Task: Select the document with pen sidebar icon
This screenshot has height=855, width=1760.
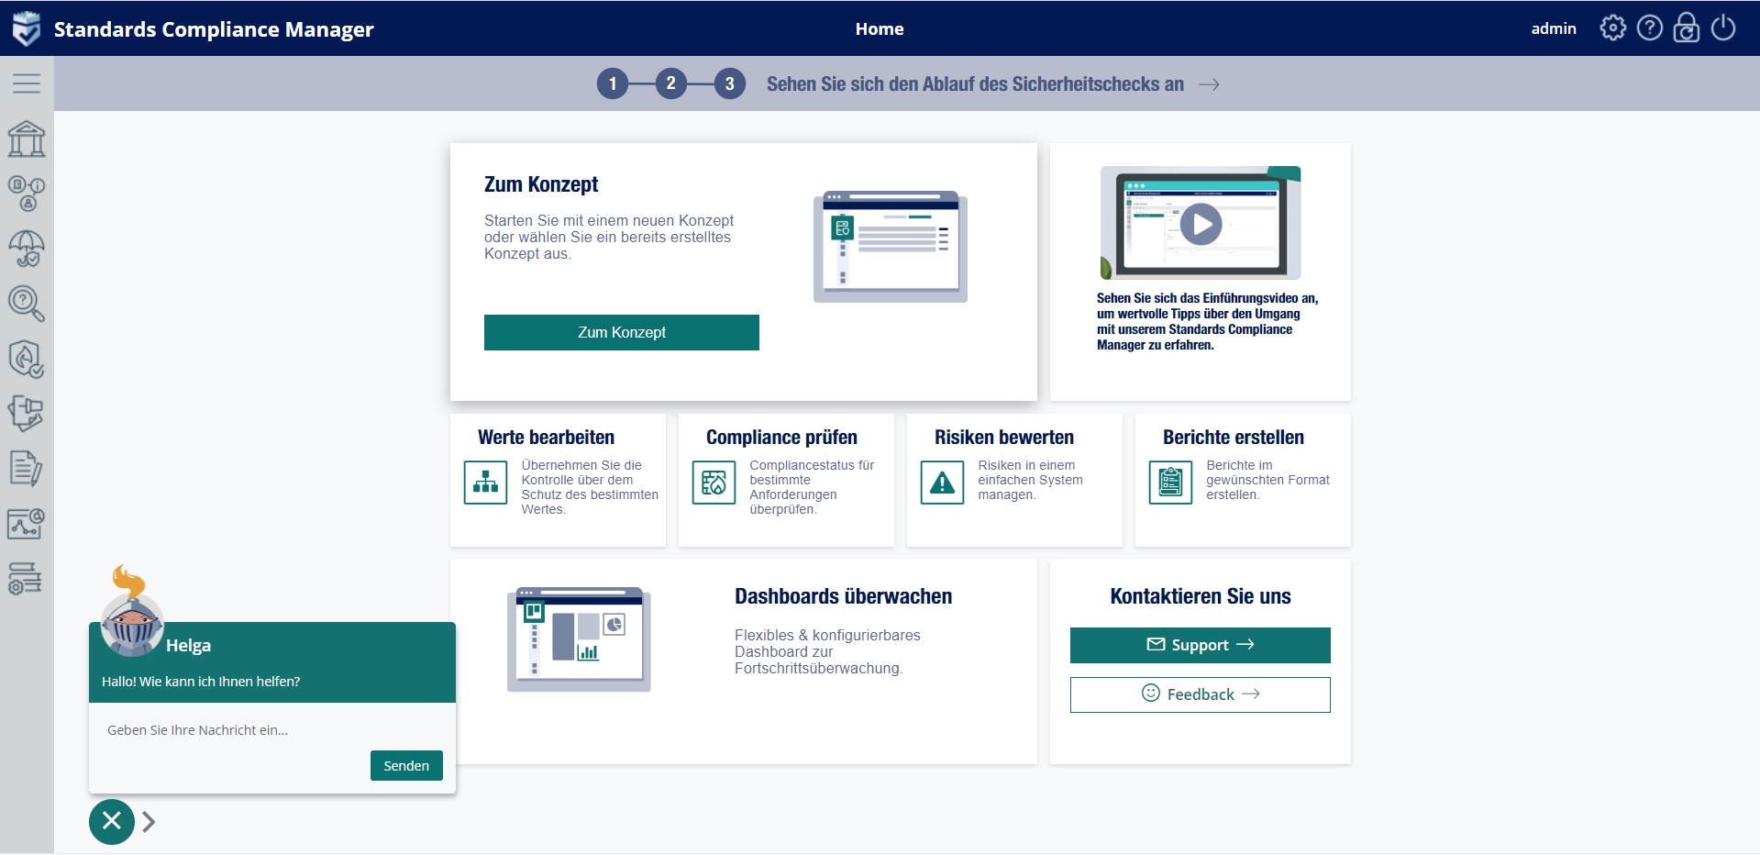Action: (27, 469)
